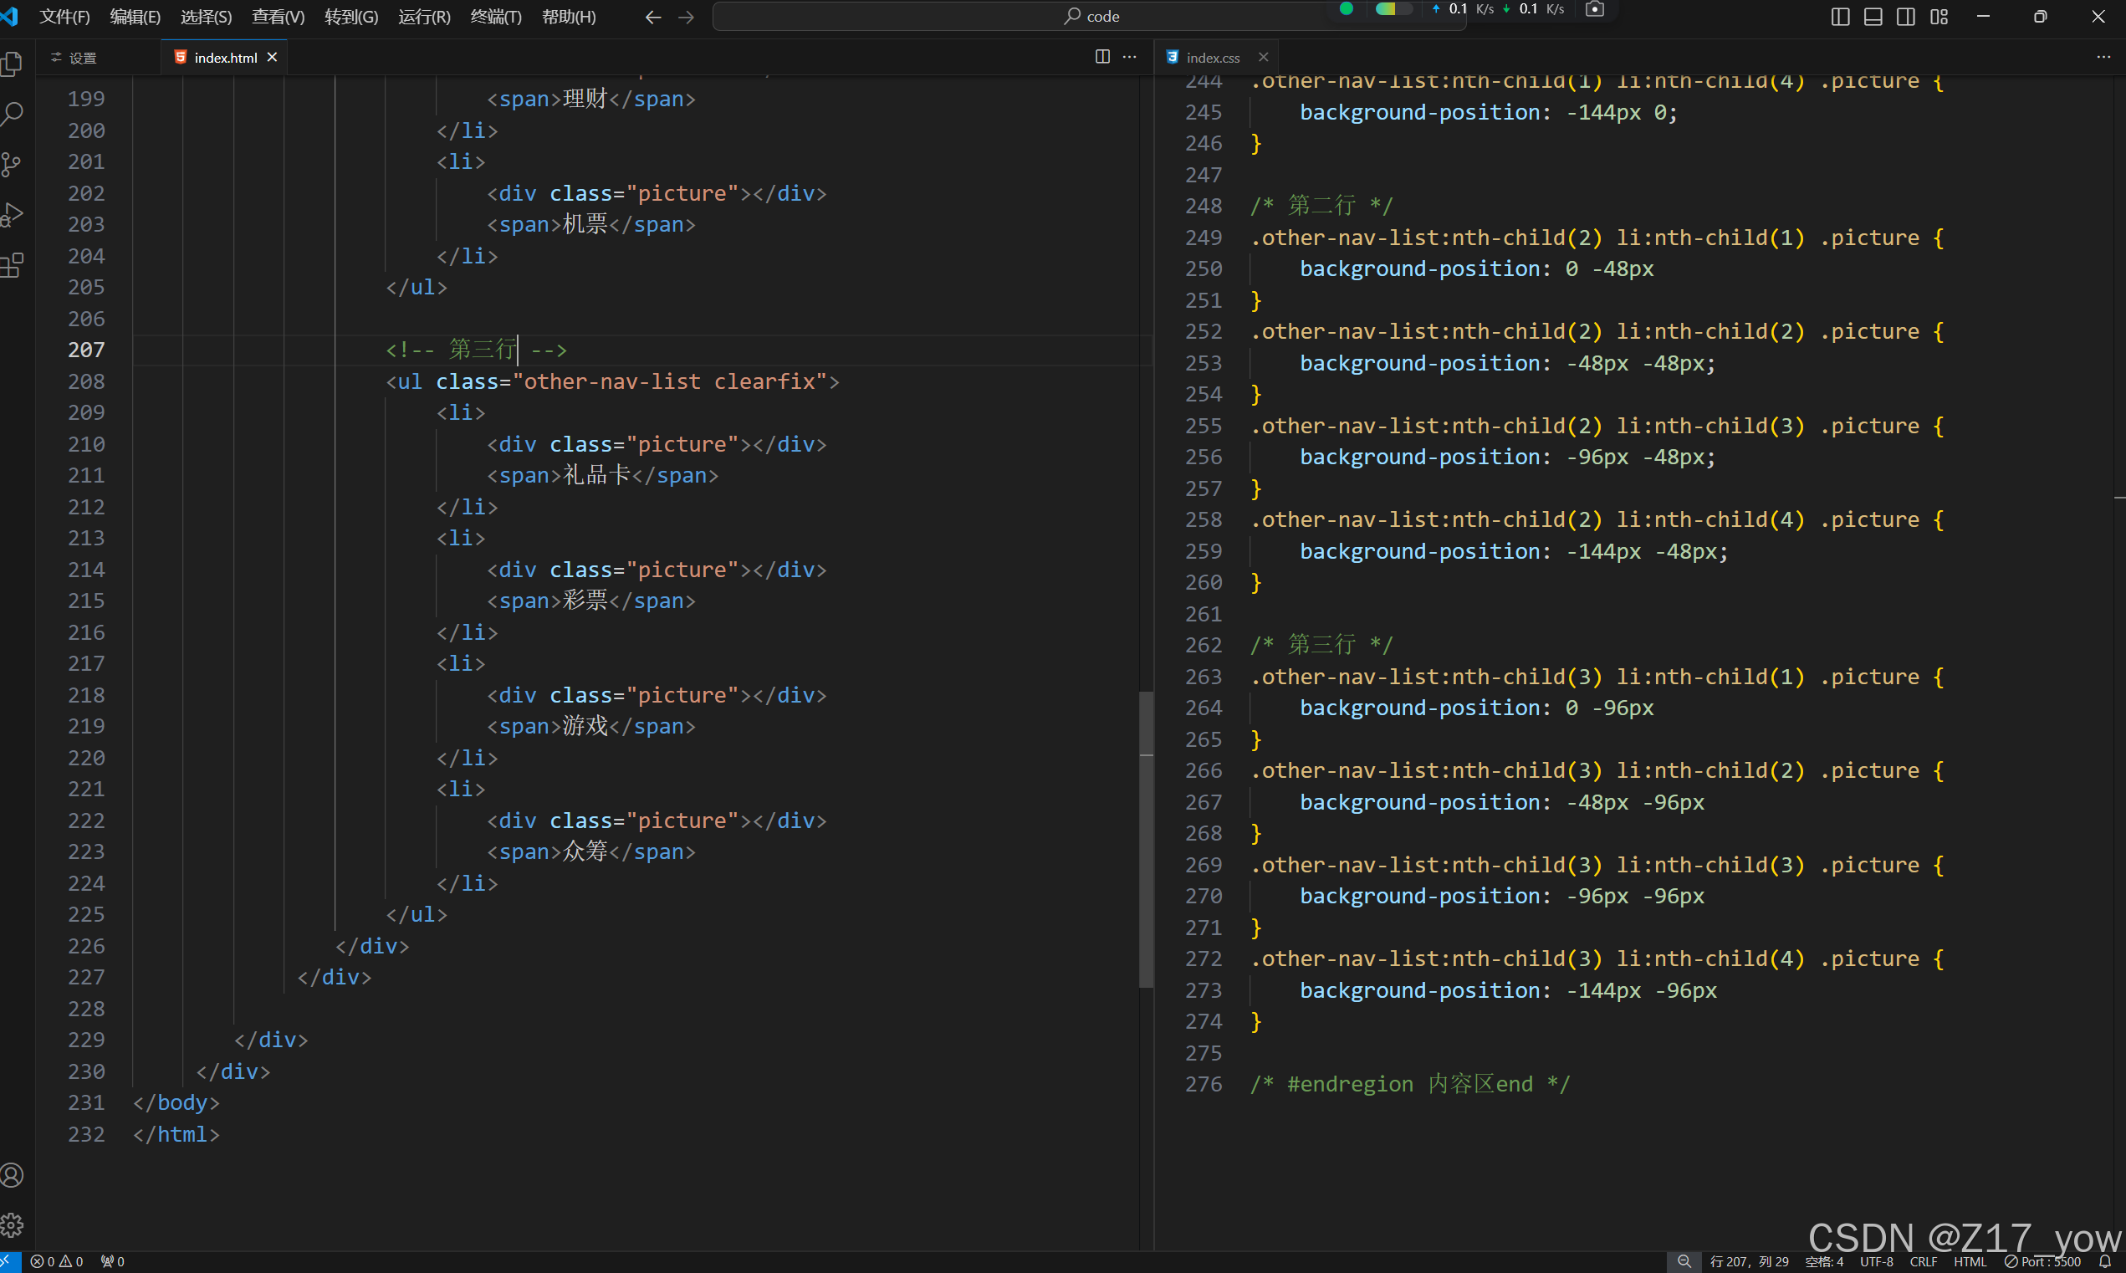
Task: Click the index.html vertical scrollbar thumb
Action: (x=1146, y=841)
